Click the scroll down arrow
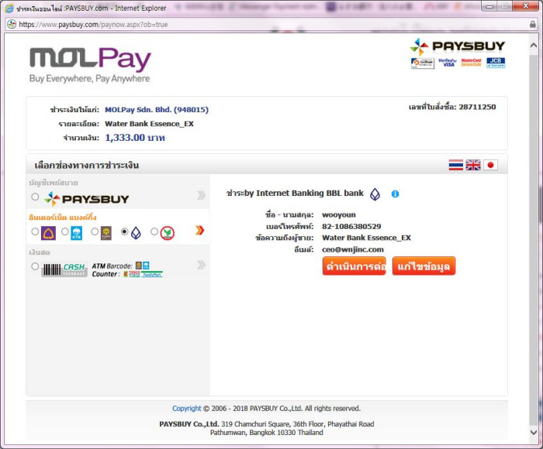 [534, 432]
